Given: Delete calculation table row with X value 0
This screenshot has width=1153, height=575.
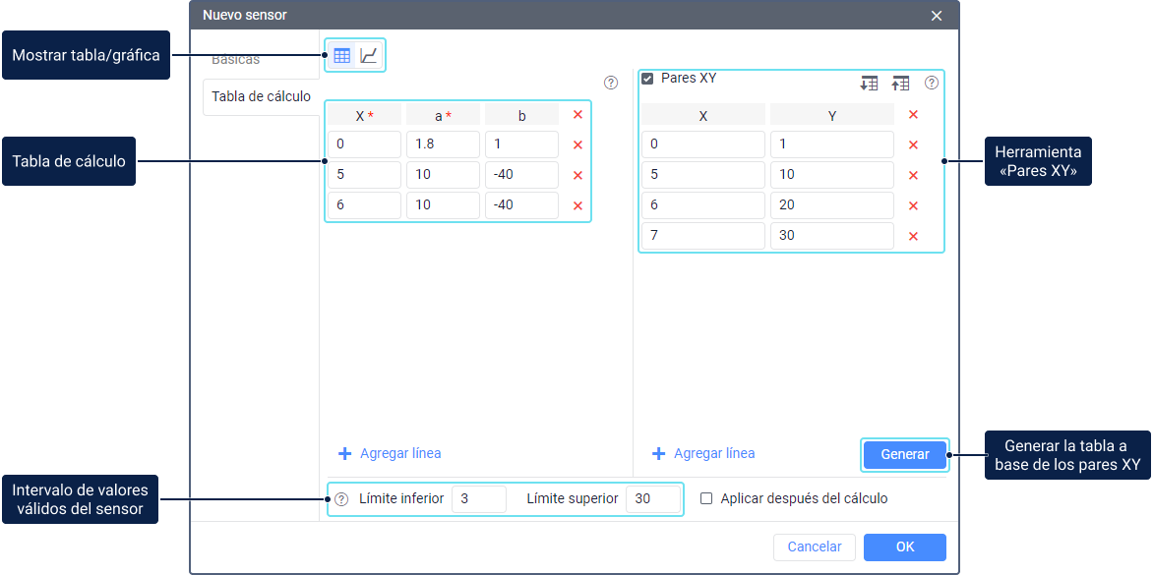Looking at the screenshot, I should click(577, 144).
